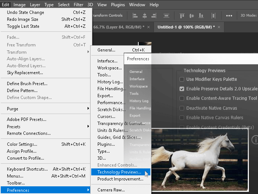This screenshot has width=258, height=194.
Task: Select Interface in Preferences submenu
Action: (107, 61)
